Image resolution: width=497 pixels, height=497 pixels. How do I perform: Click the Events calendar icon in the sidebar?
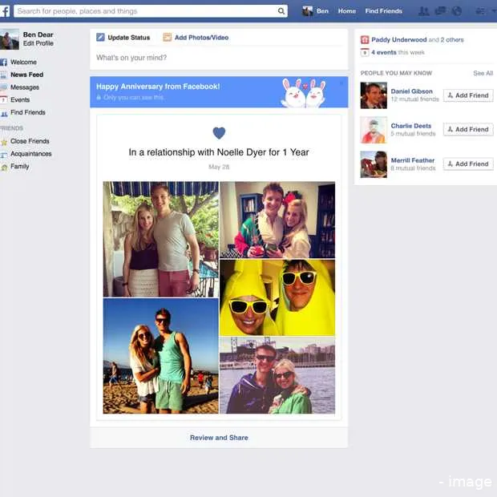coord(5,100)
